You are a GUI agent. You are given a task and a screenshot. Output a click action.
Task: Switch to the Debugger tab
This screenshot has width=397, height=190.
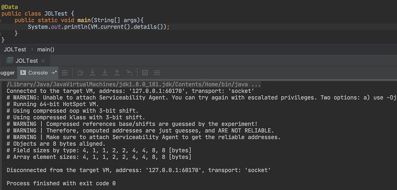[x=8, y=73]
